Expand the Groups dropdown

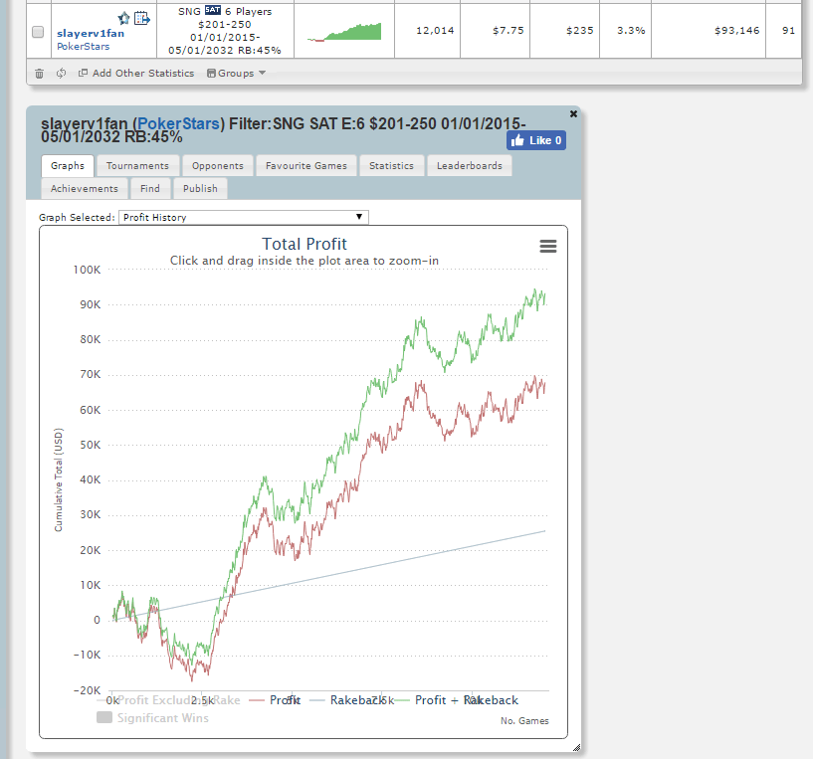[237, 73]
